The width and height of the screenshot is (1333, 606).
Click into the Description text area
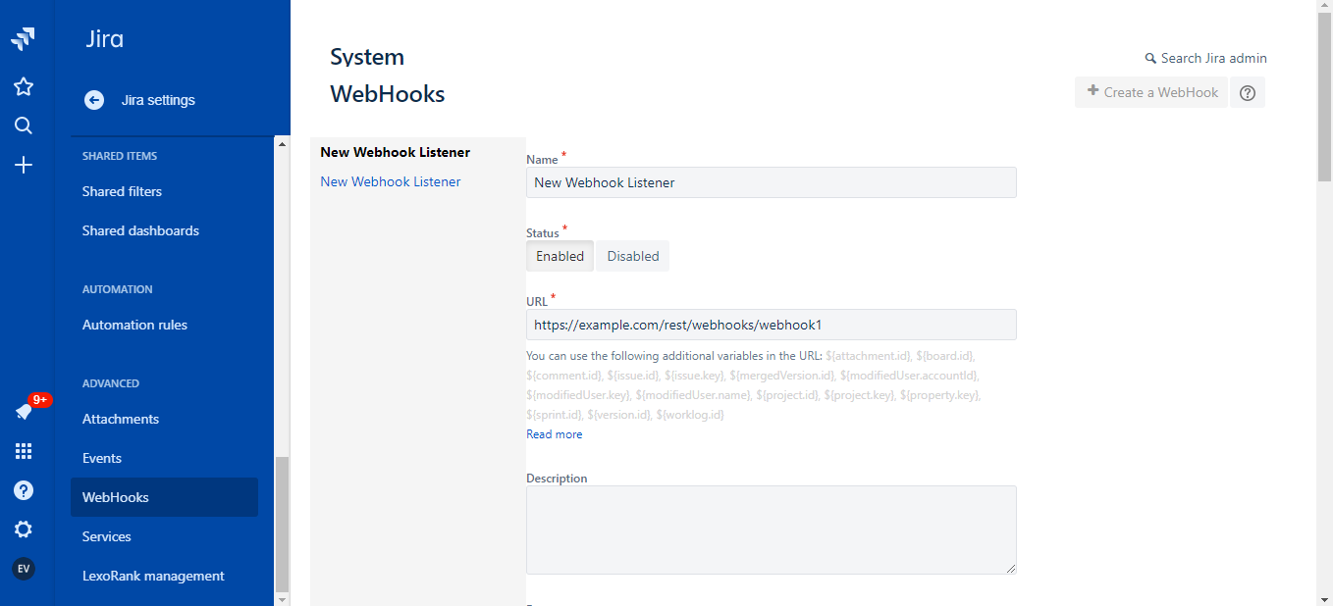772,530
